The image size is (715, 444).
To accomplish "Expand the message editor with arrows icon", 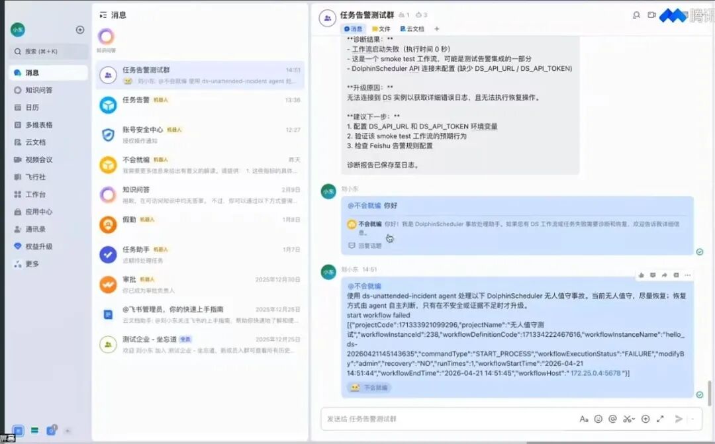I will (660, 419).
